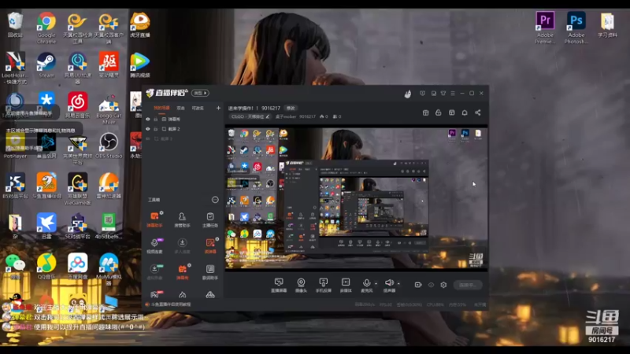Screen dimensions: 630x354
Task: Switch to the second scene tab
Action: pyautogui.click(x=181, y=108)
